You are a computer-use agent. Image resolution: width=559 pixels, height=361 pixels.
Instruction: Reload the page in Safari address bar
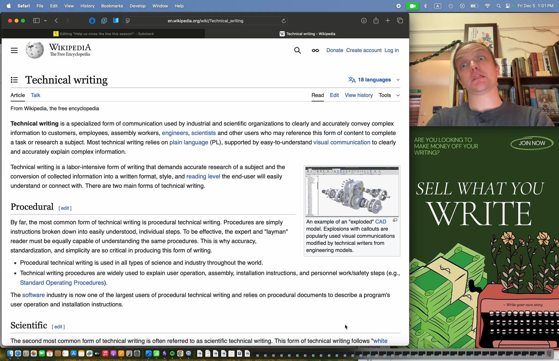(x=284, y=21)
